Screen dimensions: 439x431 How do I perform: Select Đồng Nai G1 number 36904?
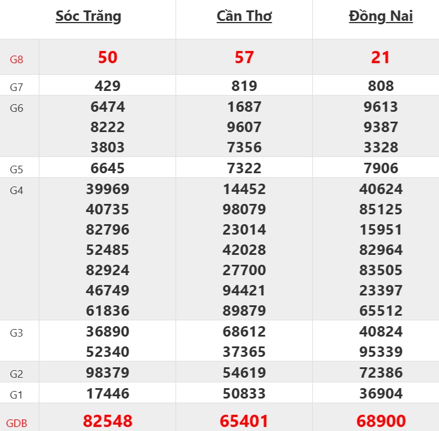[x=381, y=394]
